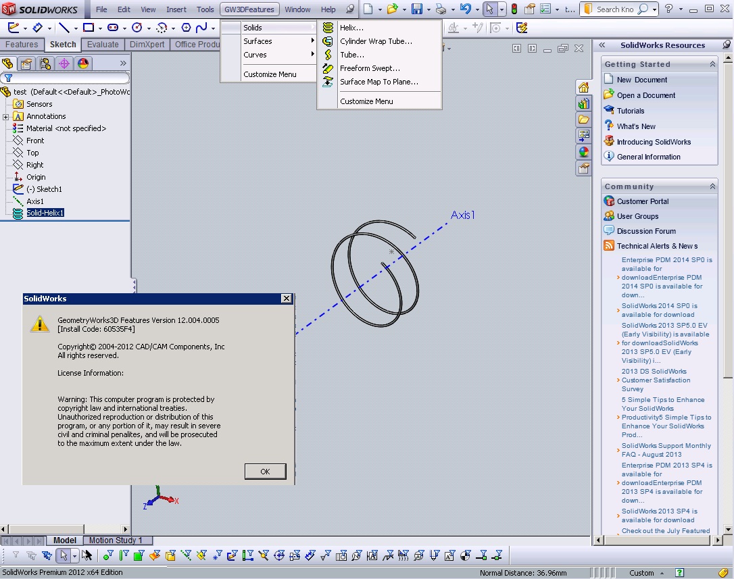This screenshot has width=734, height=579.
Task: Open the Slot tool dropdown arrow
Action: pos(124,28)
